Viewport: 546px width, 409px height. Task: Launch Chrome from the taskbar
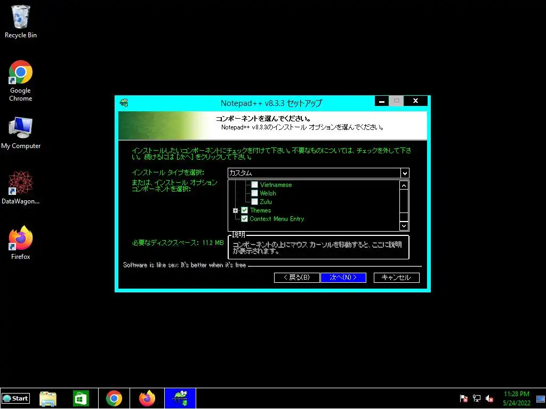pos(114,398)
